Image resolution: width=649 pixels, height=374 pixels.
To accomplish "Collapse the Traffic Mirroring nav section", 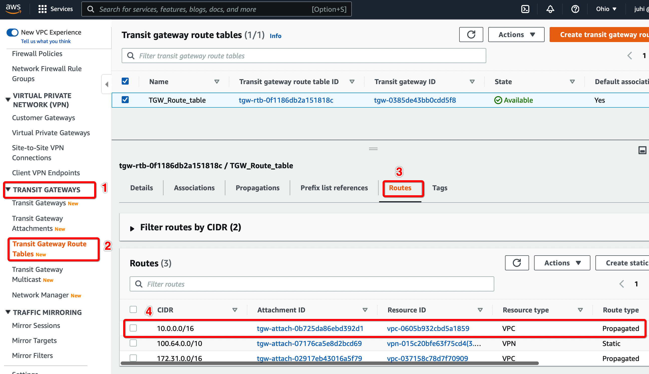I will coord(8,312).
